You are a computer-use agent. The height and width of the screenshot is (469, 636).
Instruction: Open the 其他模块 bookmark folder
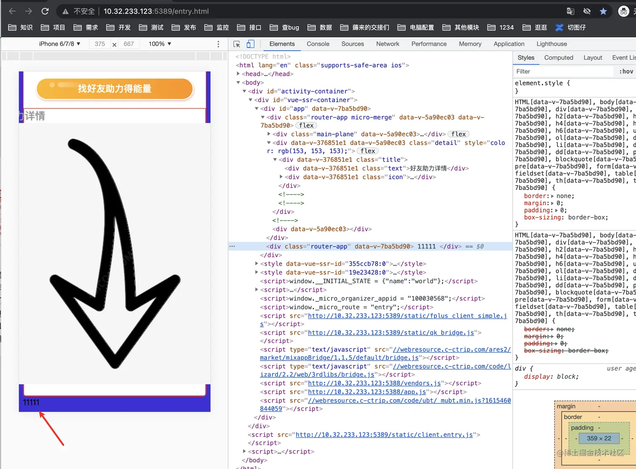pos(461,27)
